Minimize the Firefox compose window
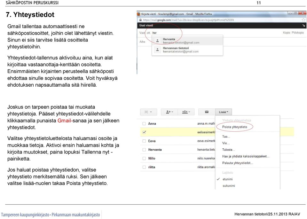Screen dimensions: 307x219 [x=290, y=13]
